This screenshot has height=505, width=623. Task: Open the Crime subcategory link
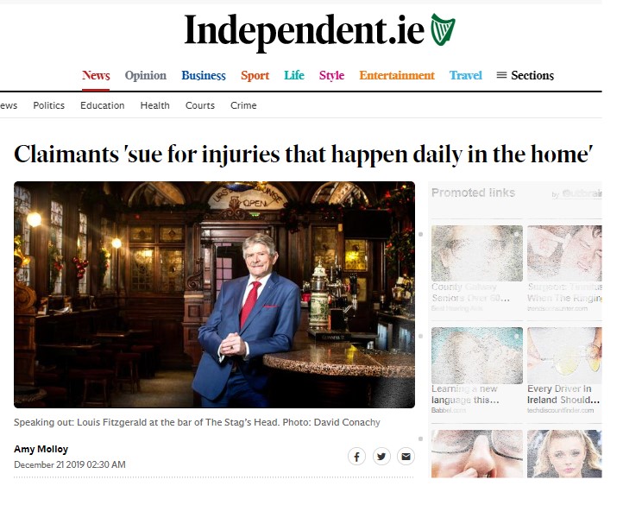coord(243,105)
